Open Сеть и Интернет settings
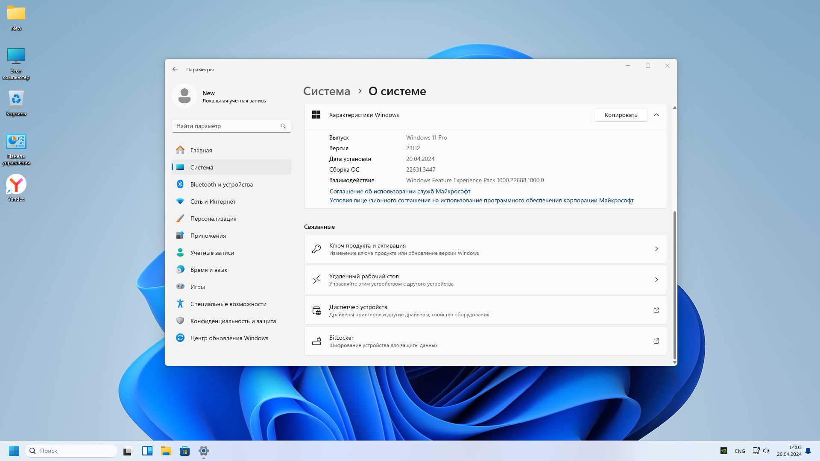This screenshot has height=461, width=820. [213, 201]
